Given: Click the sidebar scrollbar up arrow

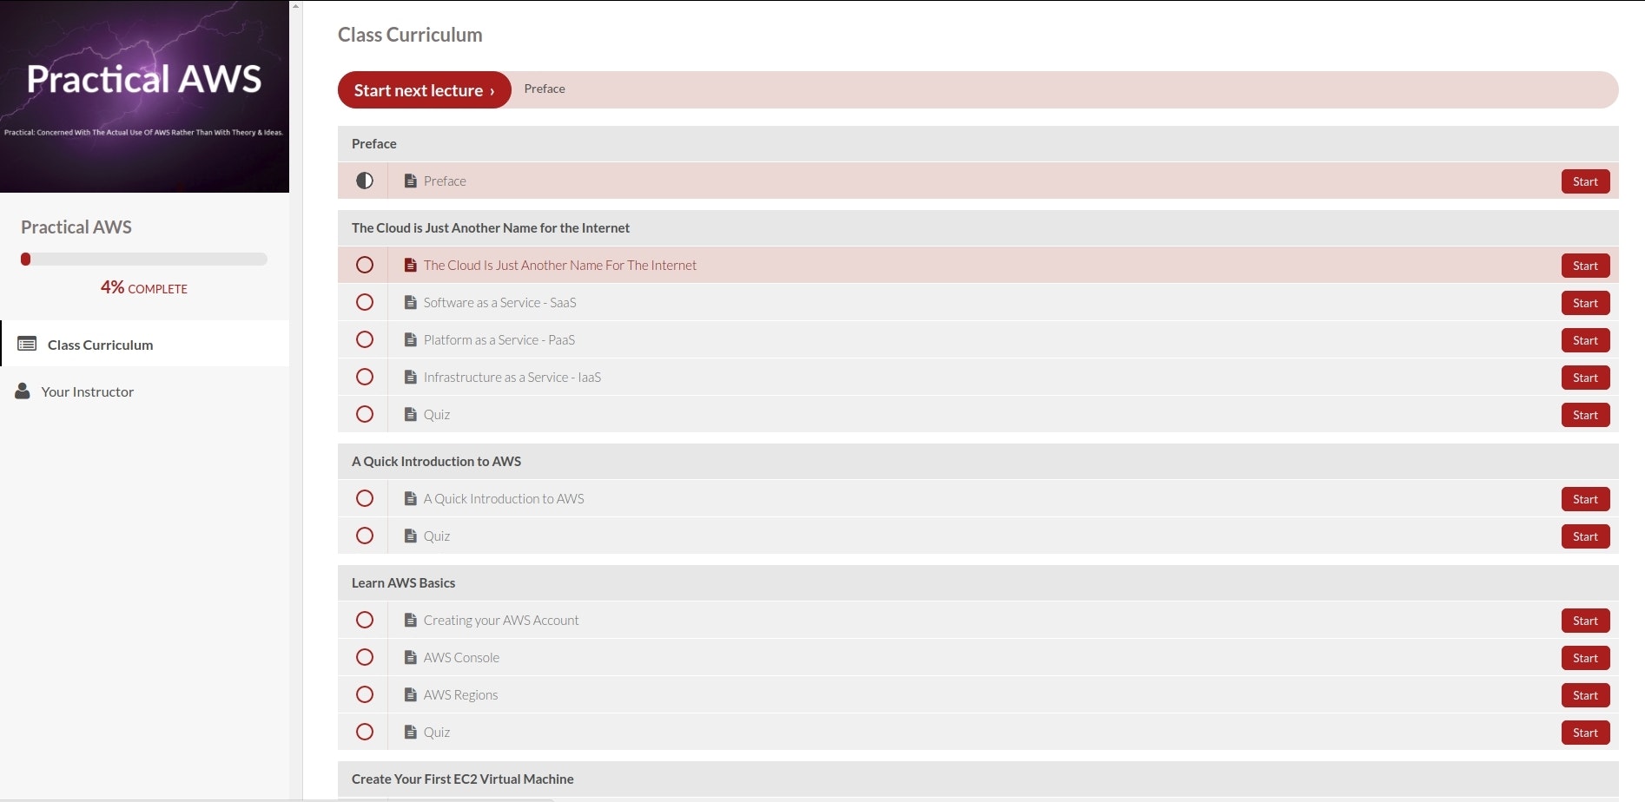Looking at the screenshot, I should coord(295,5).
